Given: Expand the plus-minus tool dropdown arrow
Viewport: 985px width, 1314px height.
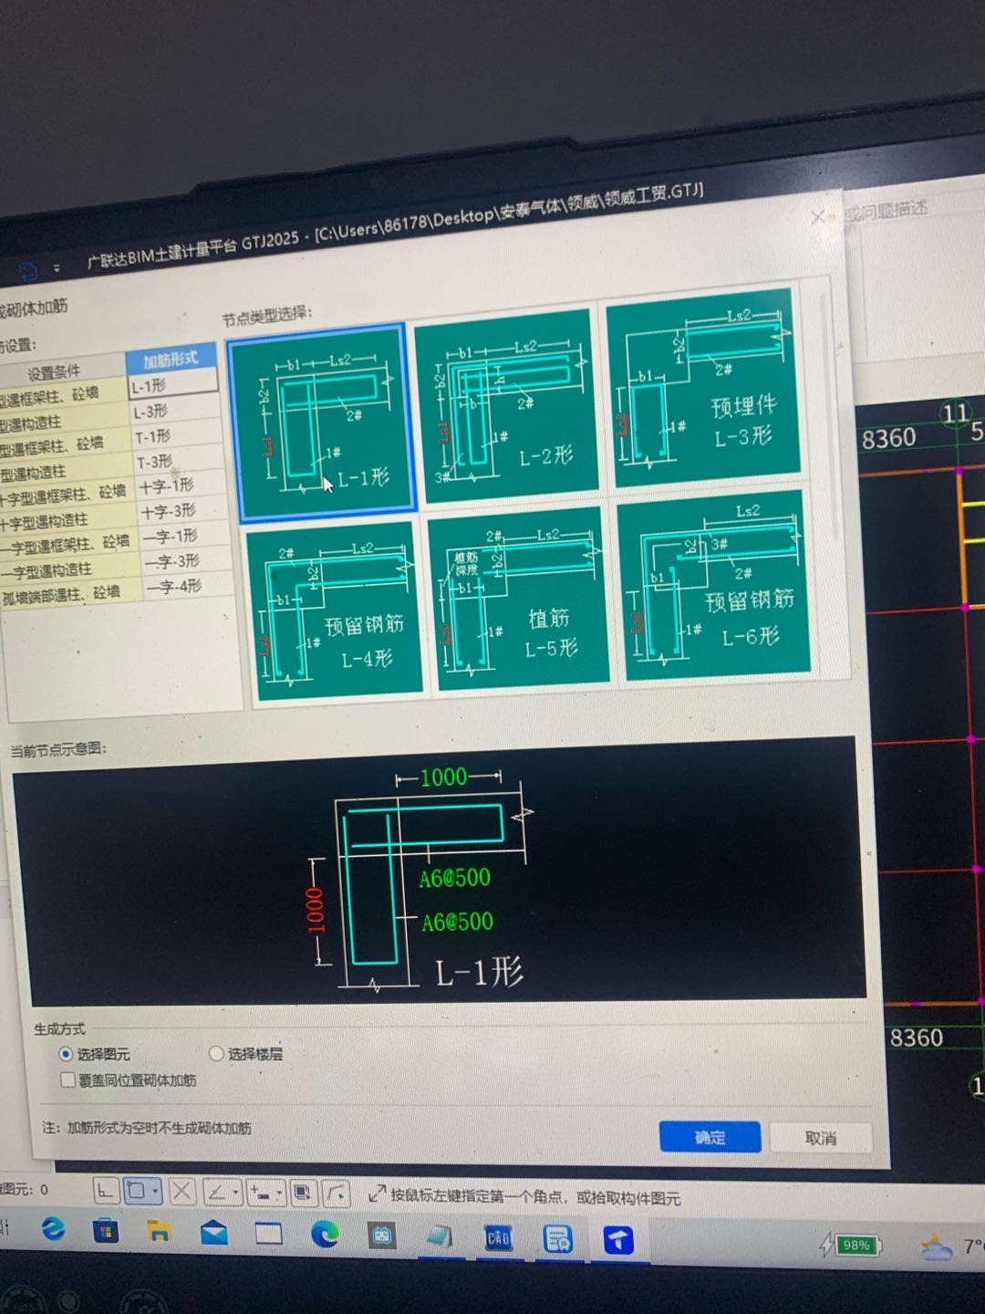Looking at the screenshot, I should (x=278, y=1193).
